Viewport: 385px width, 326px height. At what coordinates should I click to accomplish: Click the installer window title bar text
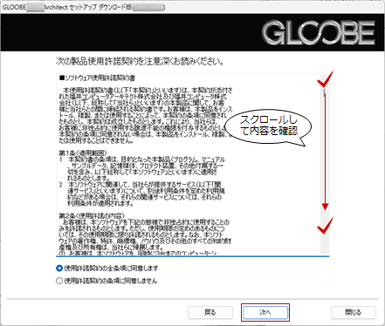(84, 7)
